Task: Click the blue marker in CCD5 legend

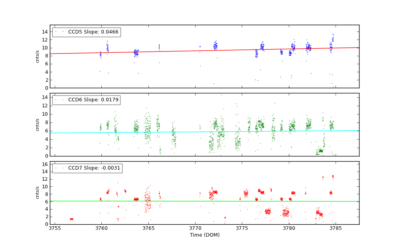Action: (59, 32)
